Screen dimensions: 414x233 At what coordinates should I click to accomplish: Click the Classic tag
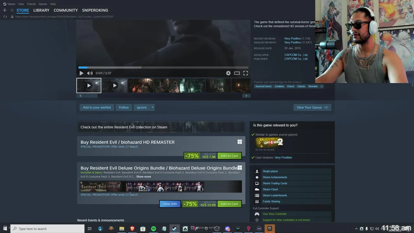[x=301, y=86]
